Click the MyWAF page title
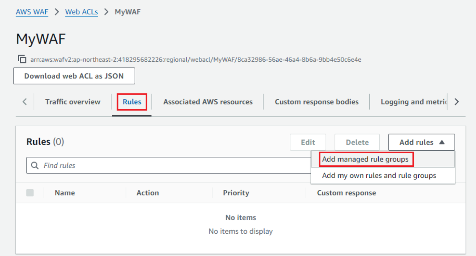The width and height of the screenshot is (476, 256). click(x=41, y=39)
